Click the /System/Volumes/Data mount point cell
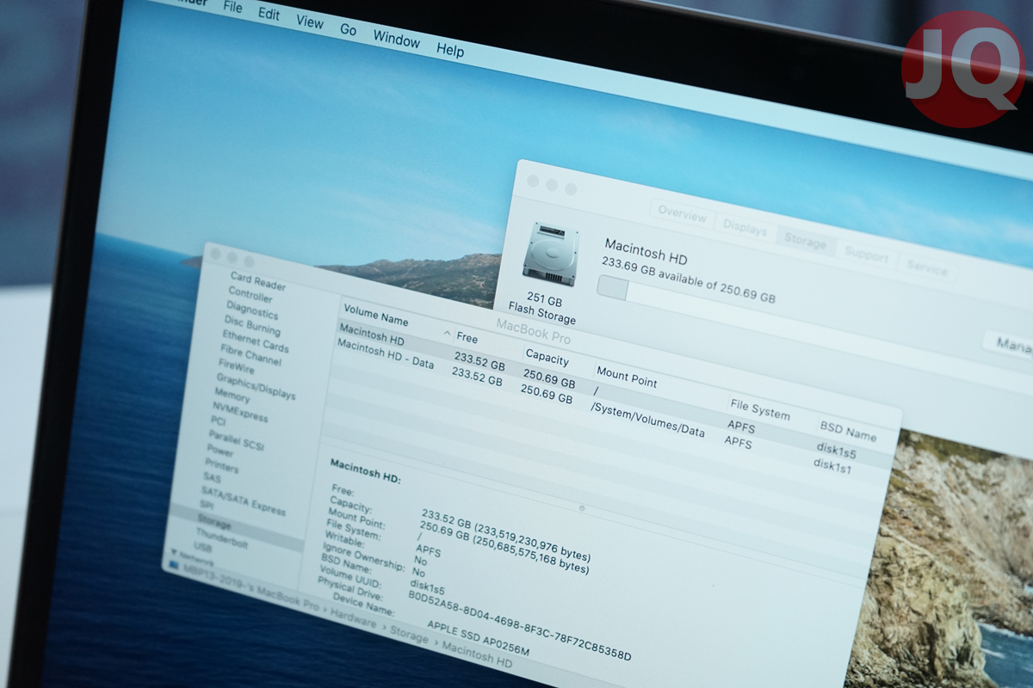 click(647, 419)
